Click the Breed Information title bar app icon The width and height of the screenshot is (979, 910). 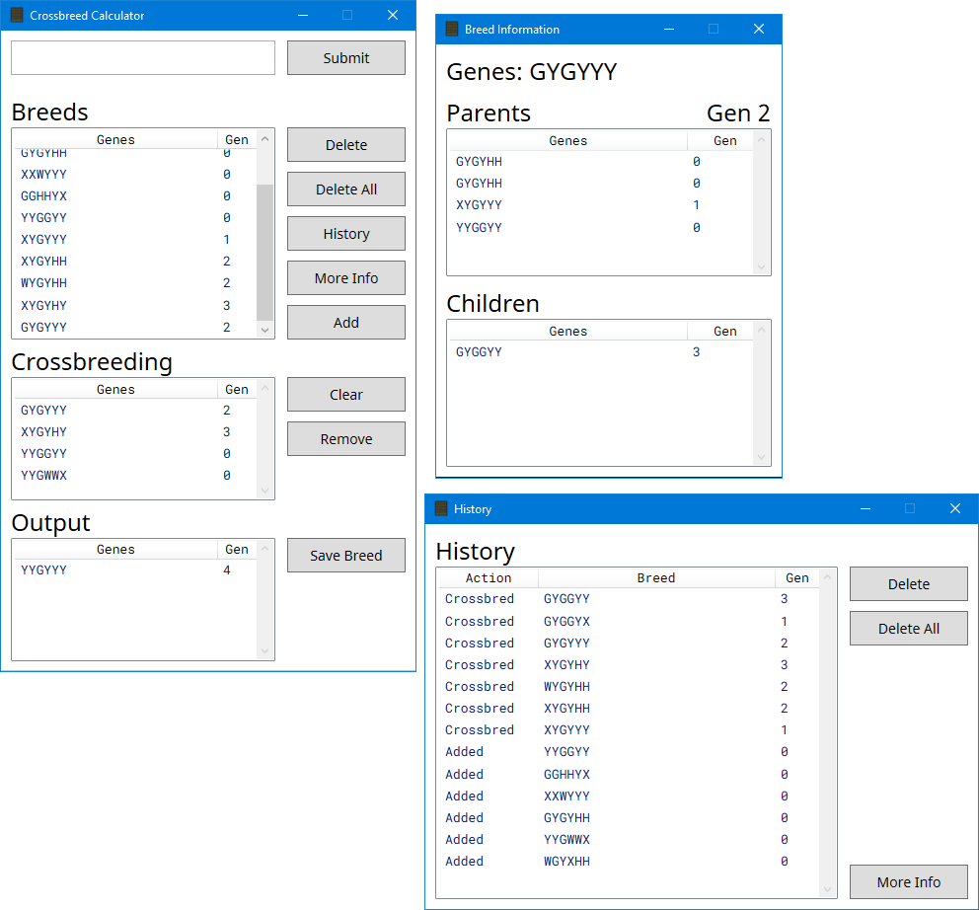click(452, 29)
